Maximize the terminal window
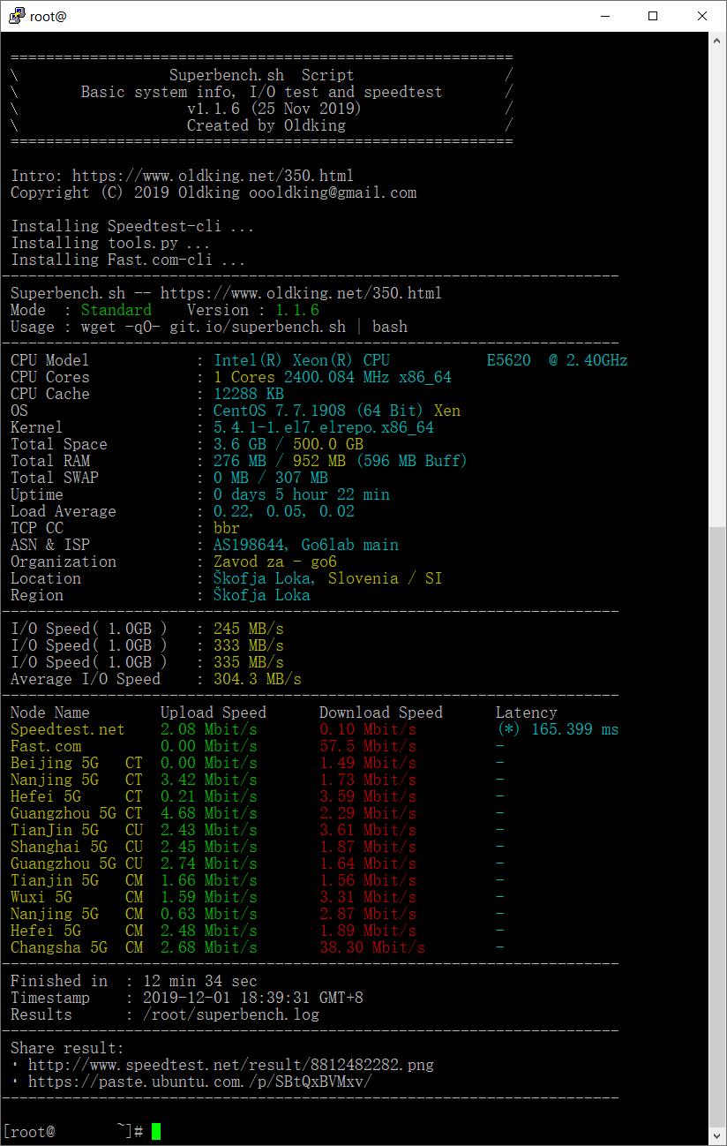Screen dimensions: 727x1146 tap(653, 16)
